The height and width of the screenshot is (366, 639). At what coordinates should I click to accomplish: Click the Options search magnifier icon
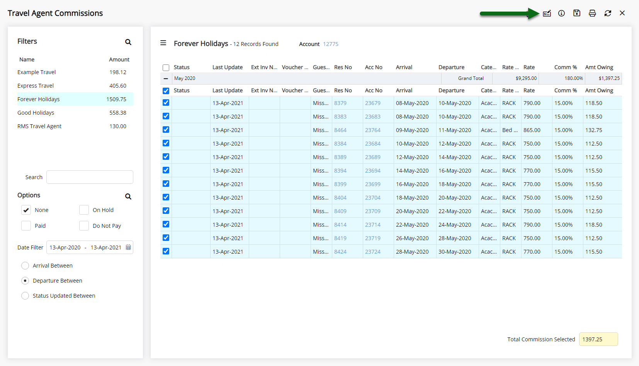pyautogui.click(x=128, y=197)
